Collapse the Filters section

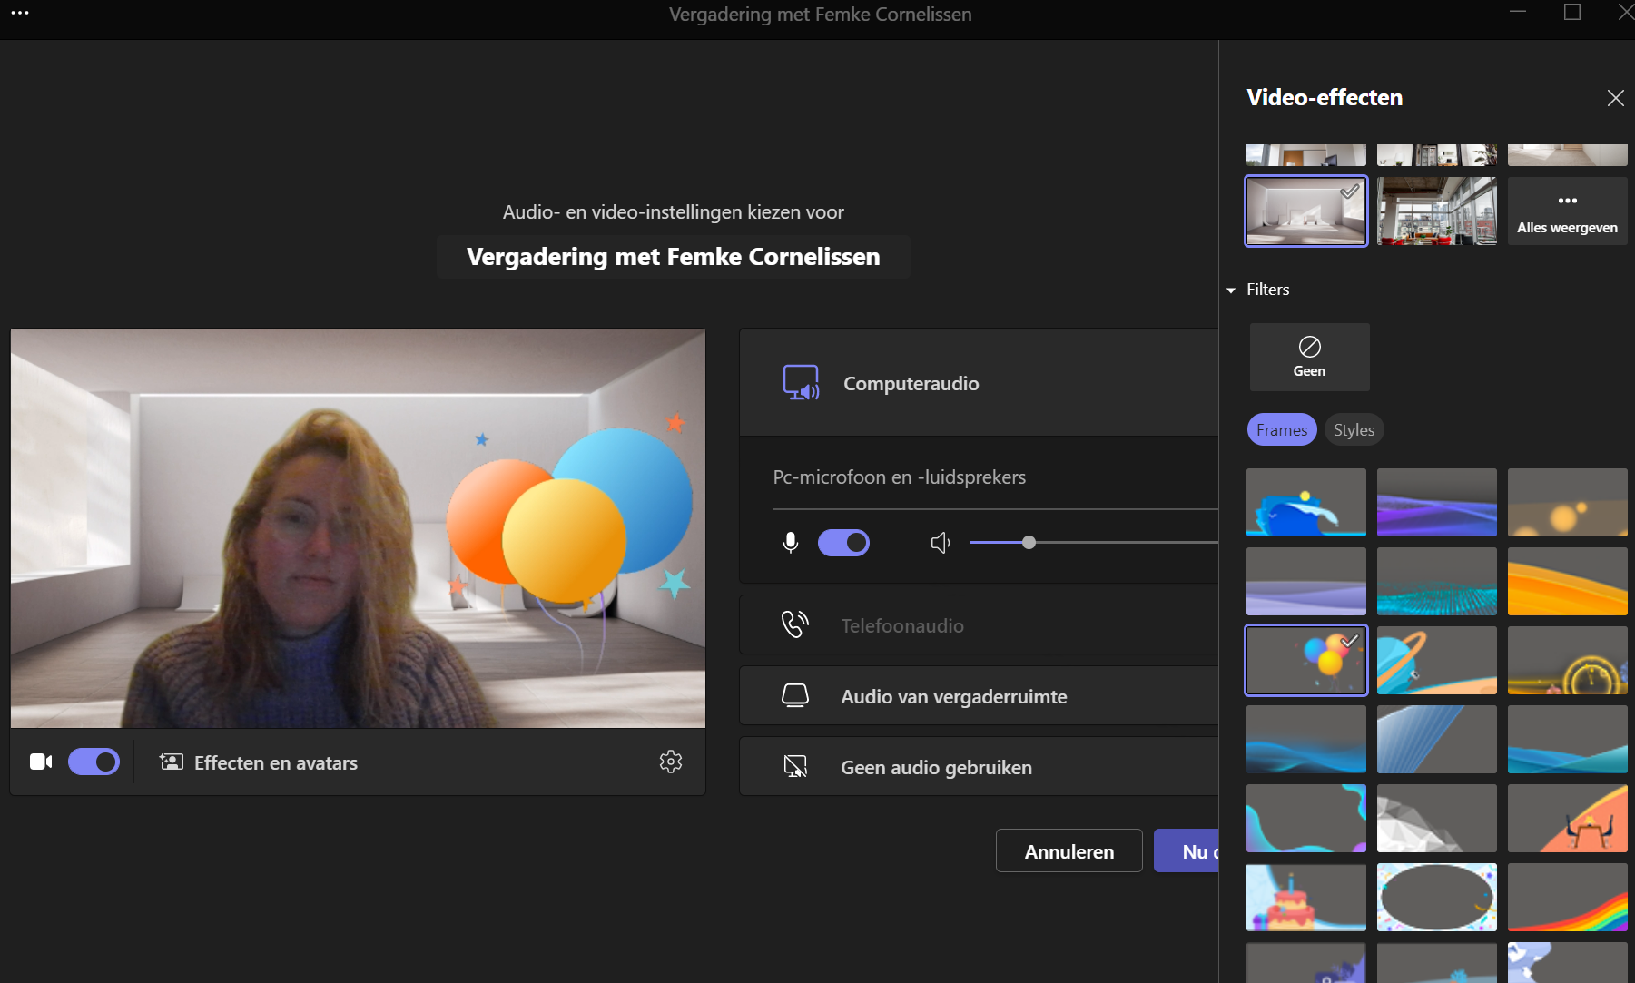[1232, 290]
